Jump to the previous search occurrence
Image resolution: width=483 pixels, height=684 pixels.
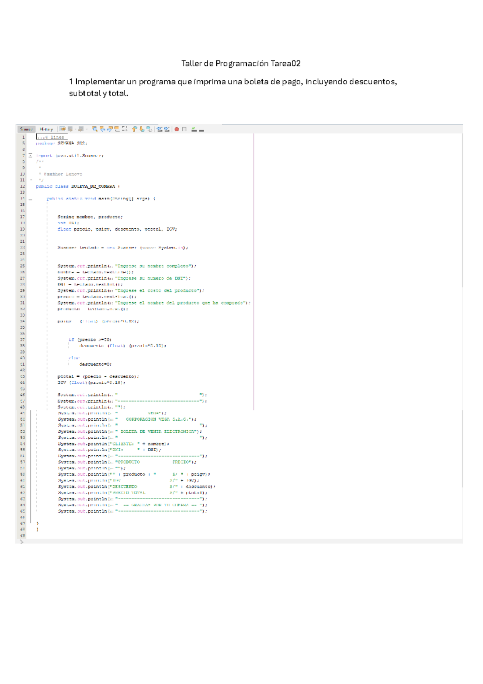pyautogui.click(x=102, y=129)
